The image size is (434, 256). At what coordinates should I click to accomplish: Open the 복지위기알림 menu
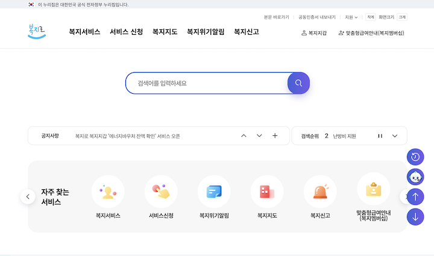click(x=206, y=32)
